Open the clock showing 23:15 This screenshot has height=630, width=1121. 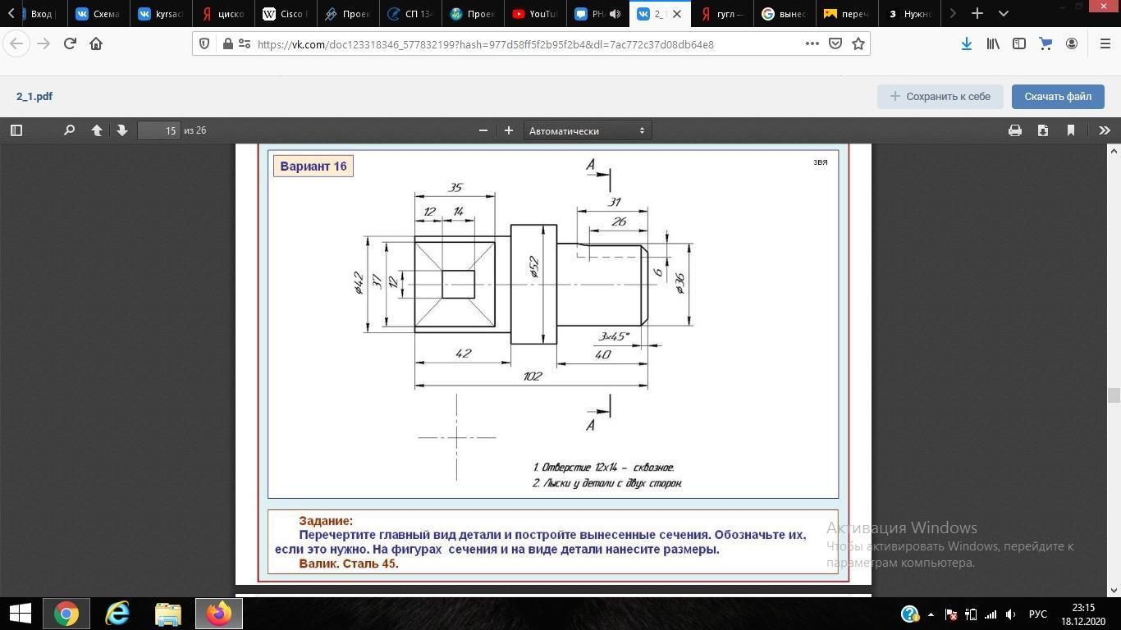[x=1083, y=614]
